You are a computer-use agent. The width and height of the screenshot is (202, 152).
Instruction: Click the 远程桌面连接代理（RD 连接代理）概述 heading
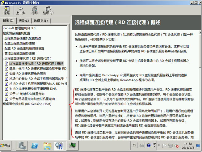[x=118, y=23]
